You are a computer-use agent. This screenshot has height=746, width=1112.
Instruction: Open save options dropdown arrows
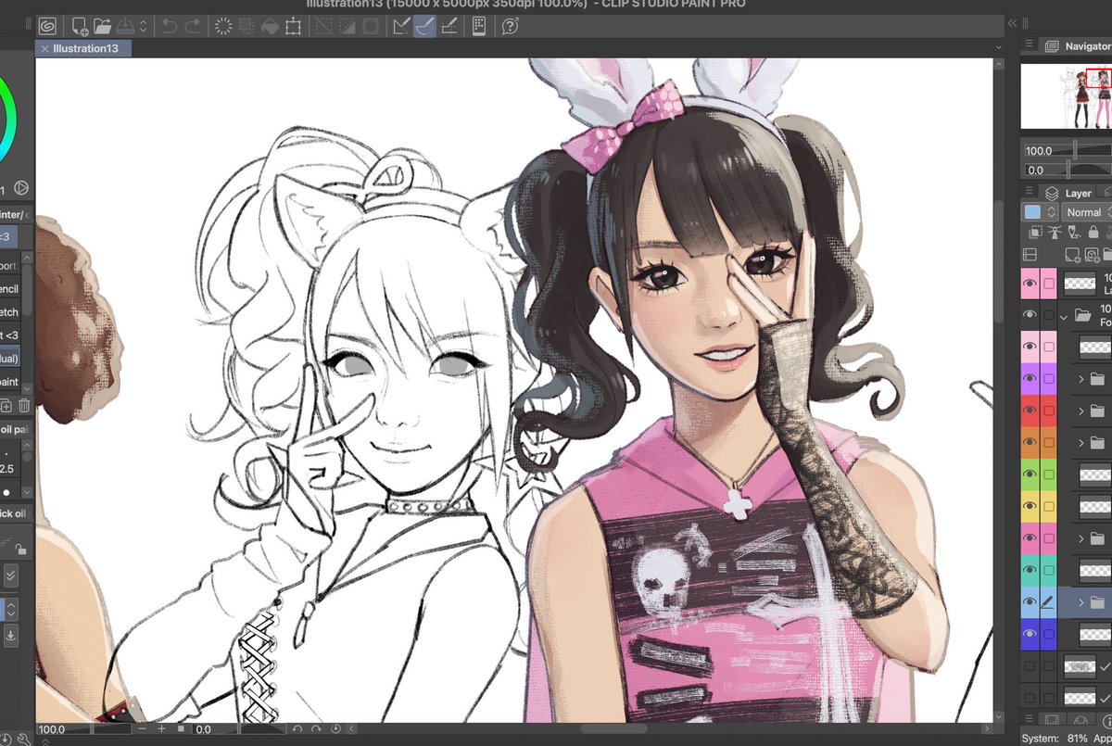pyautogui.click(x=143, y=26)
